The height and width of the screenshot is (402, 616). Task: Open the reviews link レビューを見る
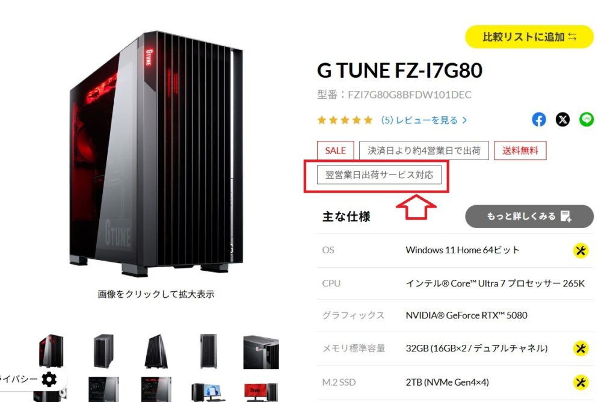click(x=424, y=120)
